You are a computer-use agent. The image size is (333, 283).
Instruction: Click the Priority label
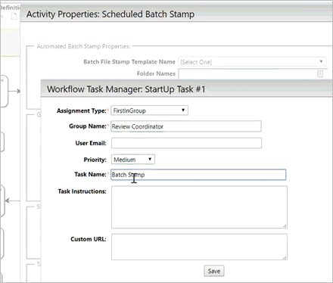click(95, 160)
